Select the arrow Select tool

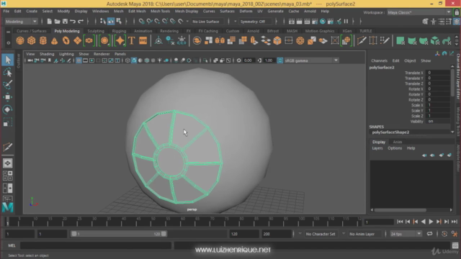tap(8, 60)
